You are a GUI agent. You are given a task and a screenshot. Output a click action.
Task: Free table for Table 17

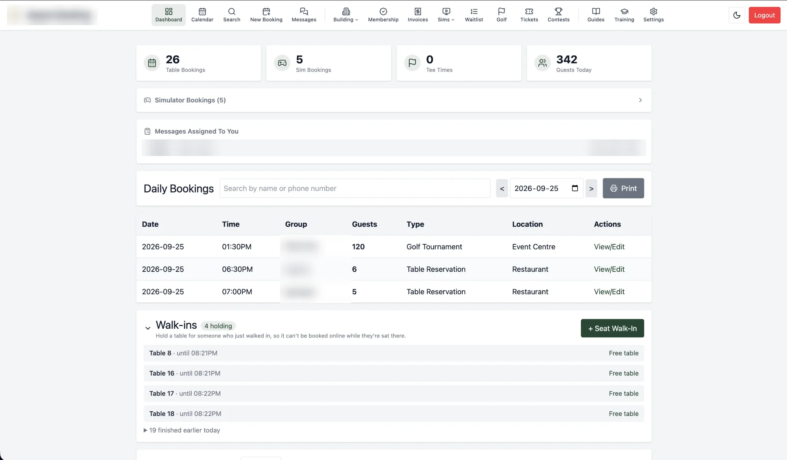tap(623, 394)
